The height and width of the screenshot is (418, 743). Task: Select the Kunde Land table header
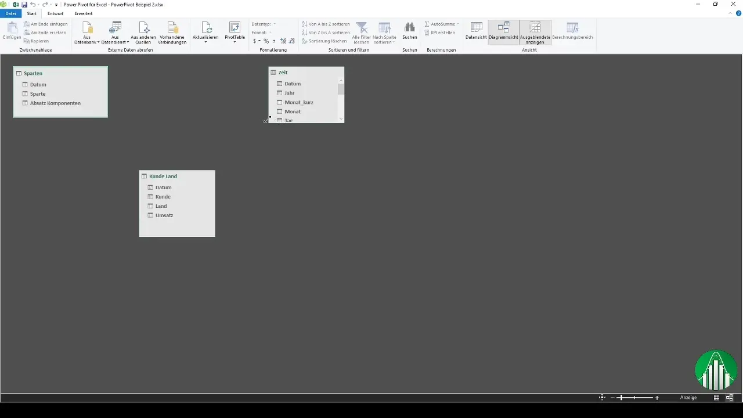[177, 176]
